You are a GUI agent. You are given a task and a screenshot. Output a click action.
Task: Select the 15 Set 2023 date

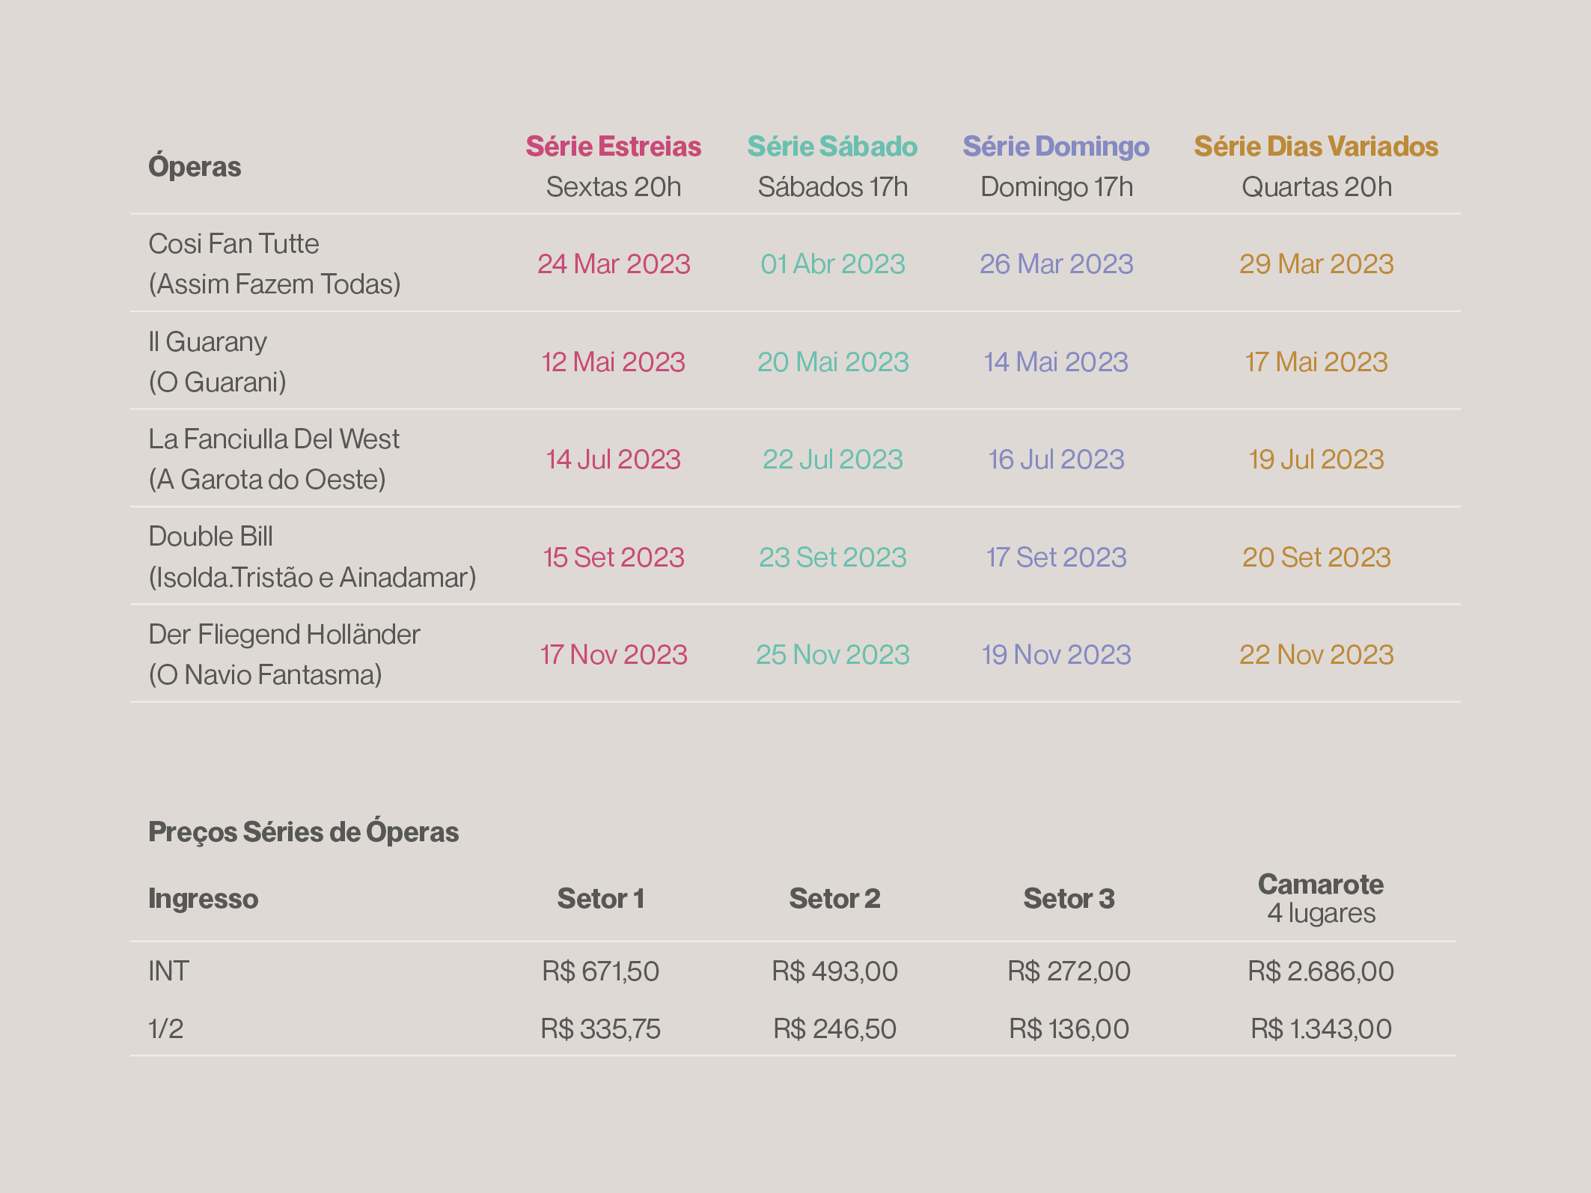pyautogui.click(x=614, y=558)
